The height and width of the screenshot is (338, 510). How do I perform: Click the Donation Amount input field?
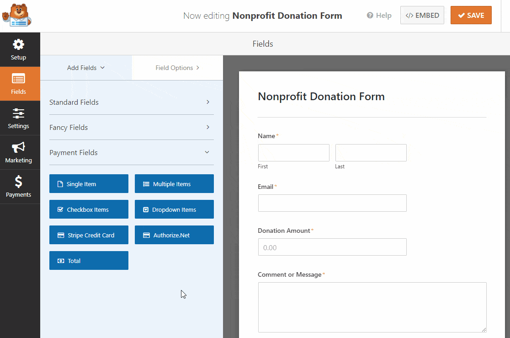click(x=332, y=247)
